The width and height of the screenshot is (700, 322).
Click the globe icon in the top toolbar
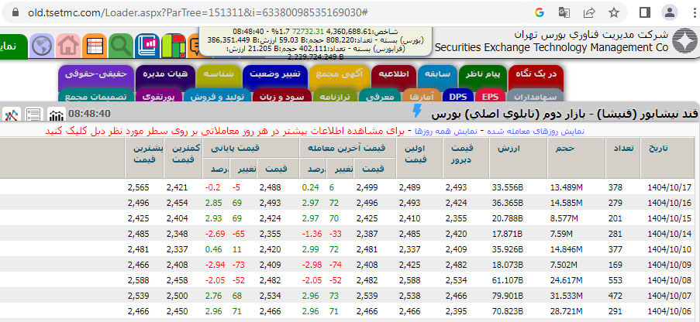coord(42,46)
